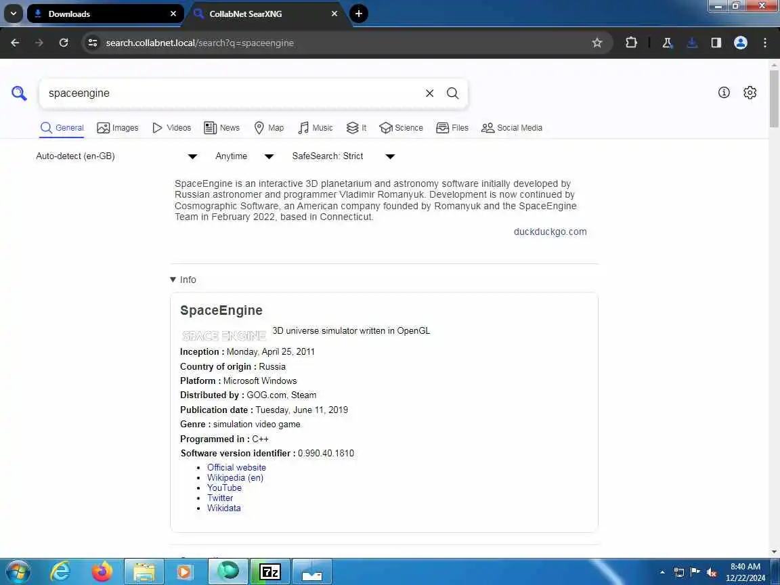Open the SafeSearch Strict dropdown
Viewport: 780px width, 585px height.
tap(343, 156)
